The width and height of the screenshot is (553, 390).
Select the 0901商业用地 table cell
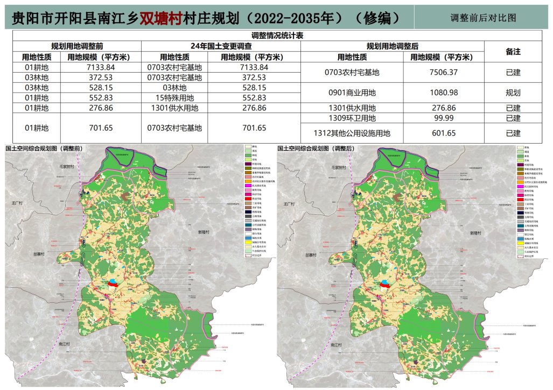(x=352, y=93)
